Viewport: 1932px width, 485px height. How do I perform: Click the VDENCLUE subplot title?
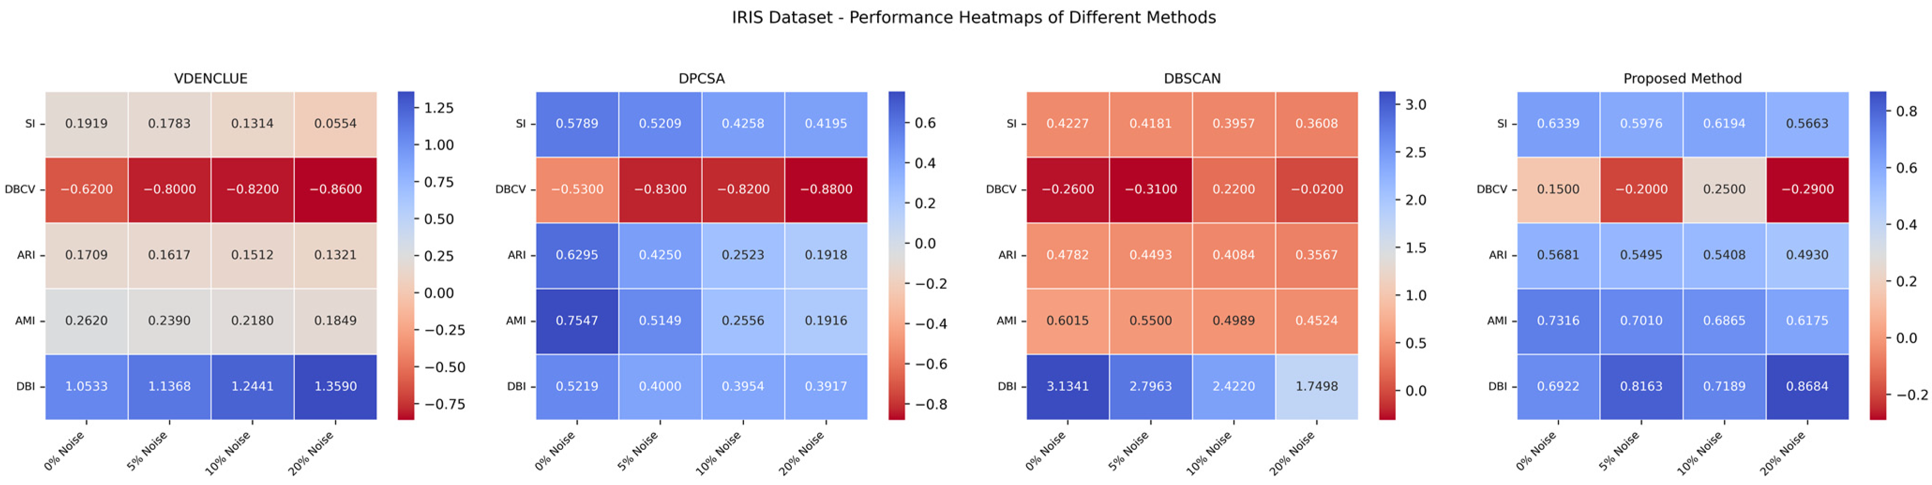[211, 79]
